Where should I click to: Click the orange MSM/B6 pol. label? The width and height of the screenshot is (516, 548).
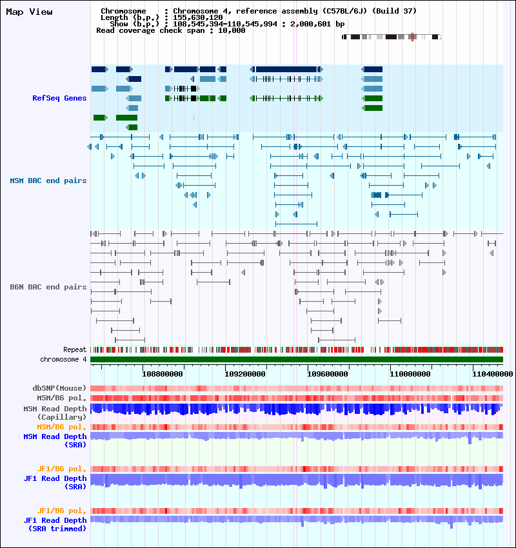tap(61, 427)
